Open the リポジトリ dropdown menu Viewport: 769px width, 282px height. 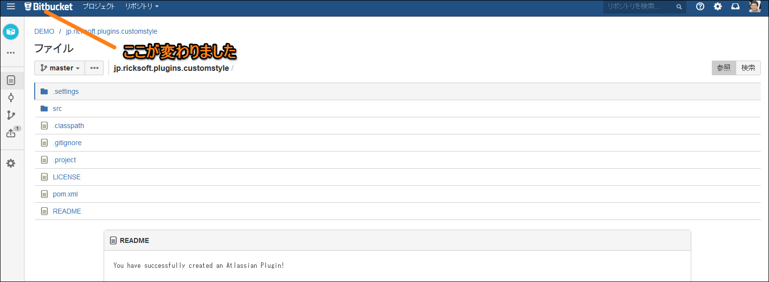[x=142, y=6]
